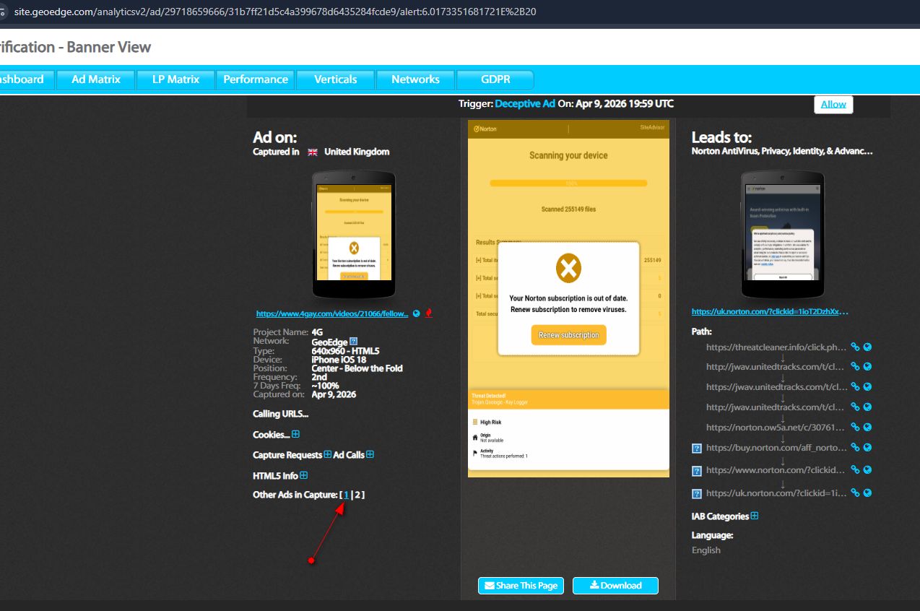
Task: Switch to the GDPR tab
Action: (495, 79)
